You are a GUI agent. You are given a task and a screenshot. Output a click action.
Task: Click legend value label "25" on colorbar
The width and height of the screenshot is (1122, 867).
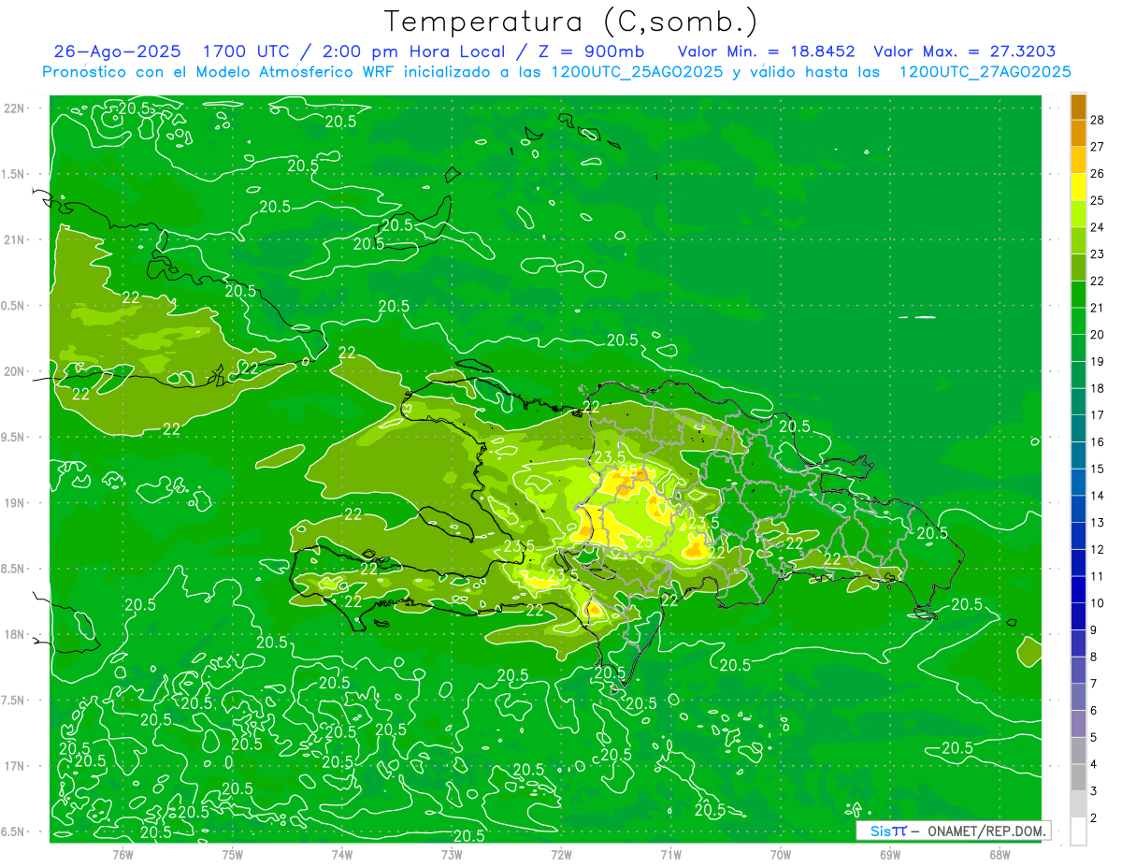pos(1098,201)
